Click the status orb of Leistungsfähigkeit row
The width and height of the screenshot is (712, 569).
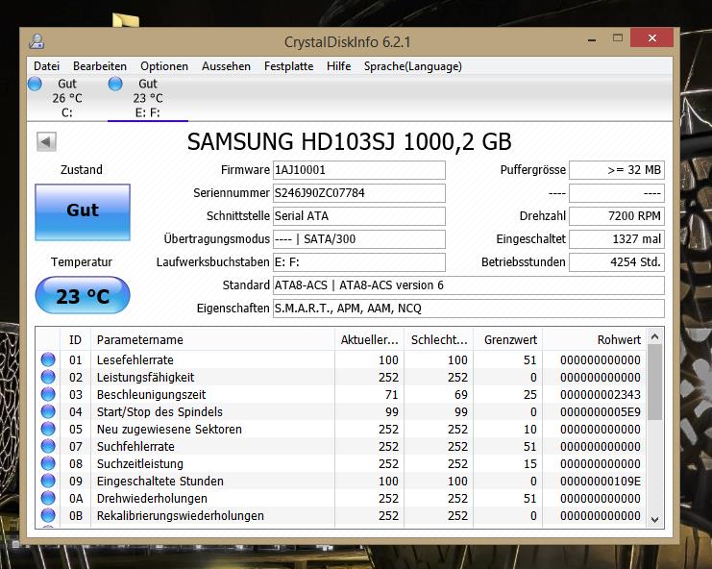pos(48,377)
